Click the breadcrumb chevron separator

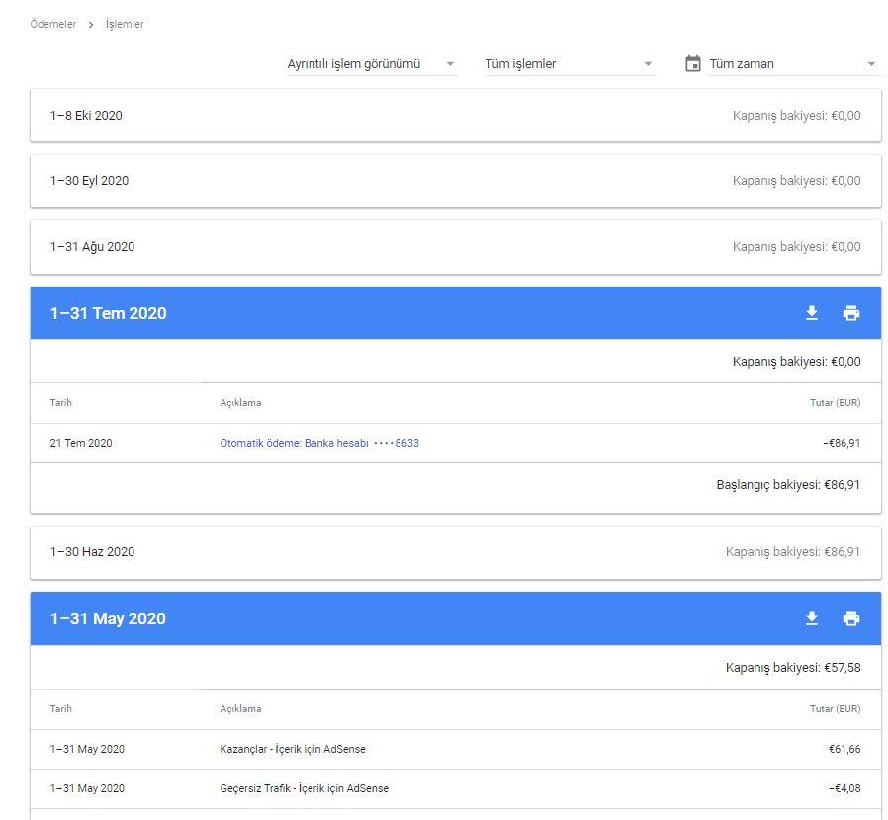[91, 25]
